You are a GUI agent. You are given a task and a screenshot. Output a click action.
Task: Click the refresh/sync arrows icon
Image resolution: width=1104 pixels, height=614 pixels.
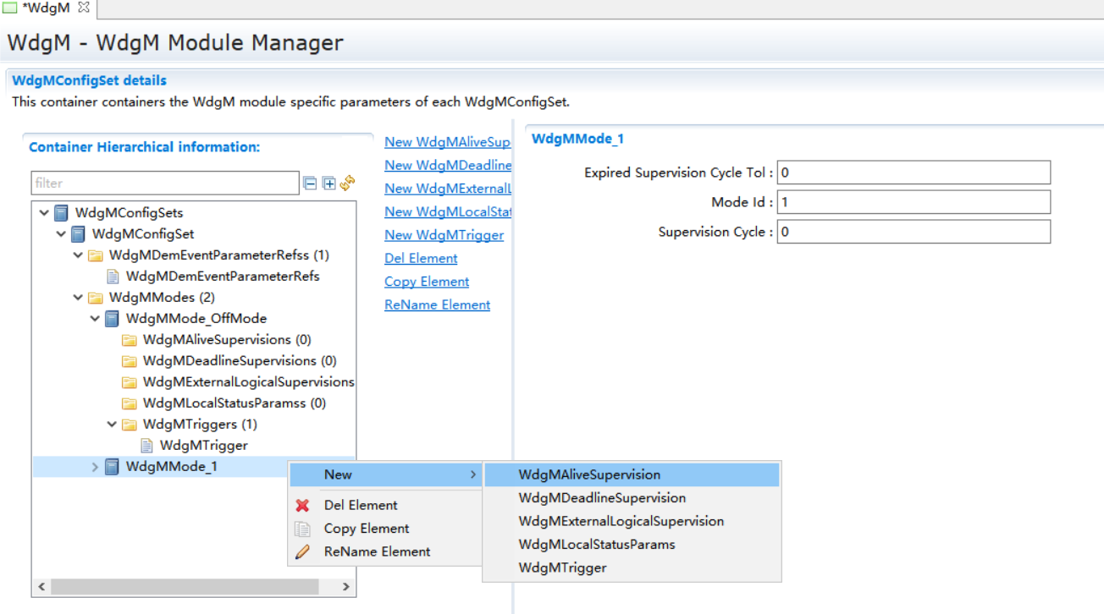pyautogui.click(x=347, y=184)
